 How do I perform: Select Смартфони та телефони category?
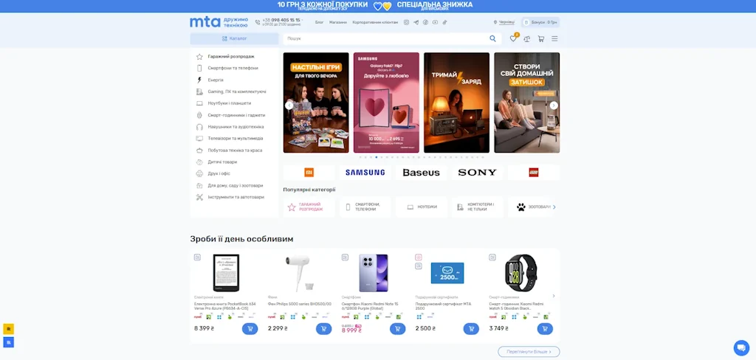point(233,68)
